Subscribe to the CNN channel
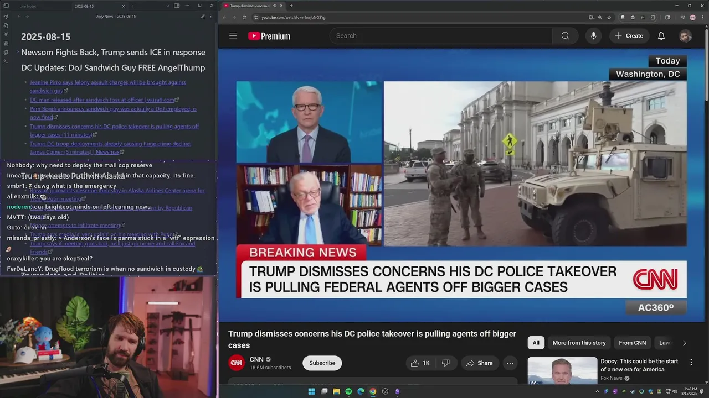This screenshot has height=398, width=709. [322, 363]
